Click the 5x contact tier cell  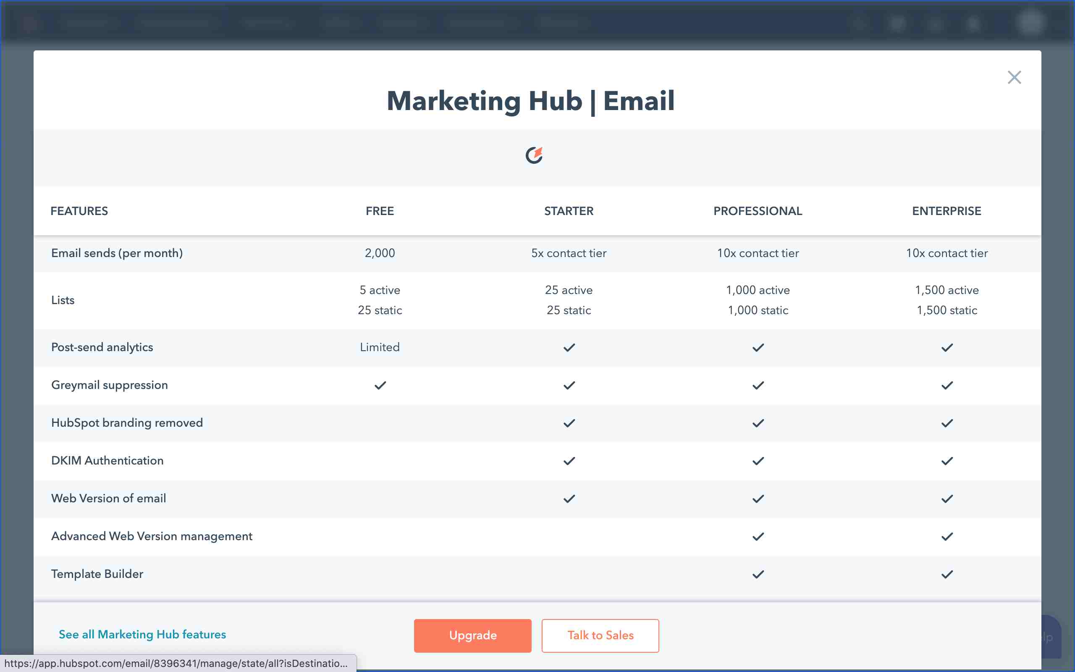click(x=569, y=253)
